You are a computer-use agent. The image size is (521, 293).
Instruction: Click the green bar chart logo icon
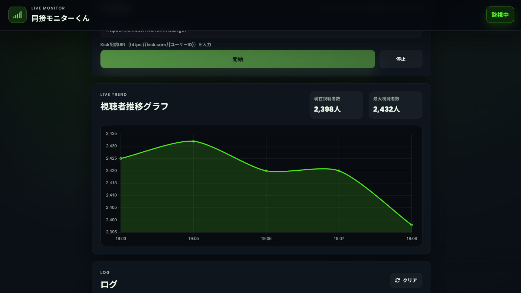17,15
